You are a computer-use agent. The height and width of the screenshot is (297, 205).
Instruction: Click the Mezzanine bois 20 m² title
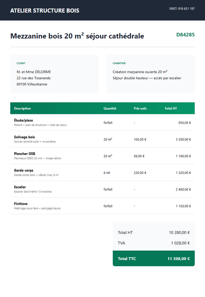(x=77, y=36)
